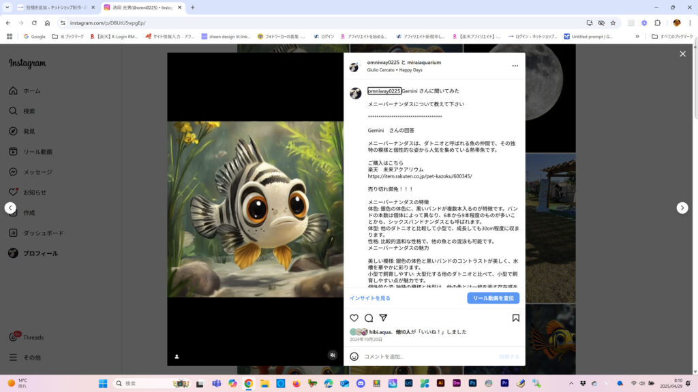Open miraiaquarium collaborator profile link
The height and width of the screenshot is (392, 698).
click(x=424, y=63)
